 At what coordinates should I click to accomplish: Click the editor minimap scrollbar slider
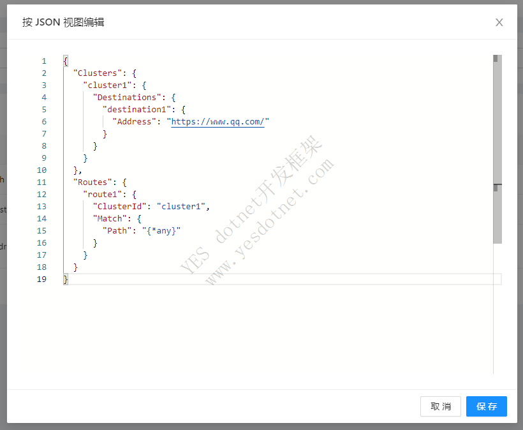tap(497, 149)
